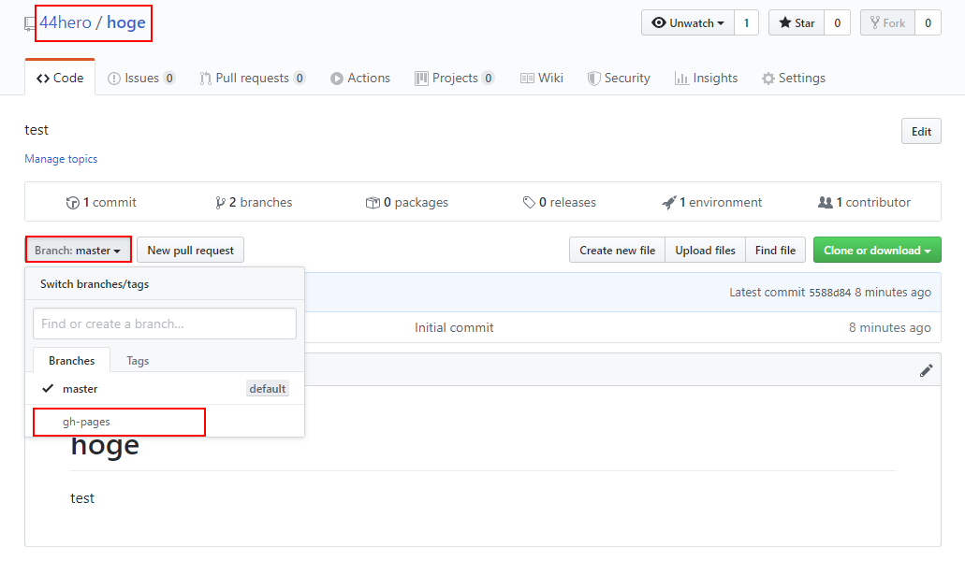View the Insights tab
Screen dimensions: 965x575
(706, 79)
